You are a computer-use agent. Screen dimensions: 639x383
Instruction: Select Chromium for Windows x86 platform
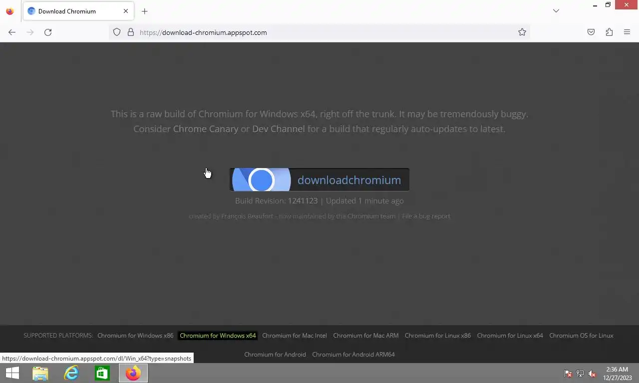click(x=135, y=336)
